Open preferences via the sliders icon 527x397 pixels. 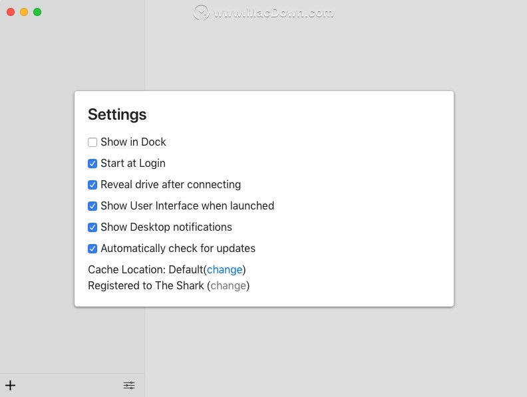tap(129, 385)
